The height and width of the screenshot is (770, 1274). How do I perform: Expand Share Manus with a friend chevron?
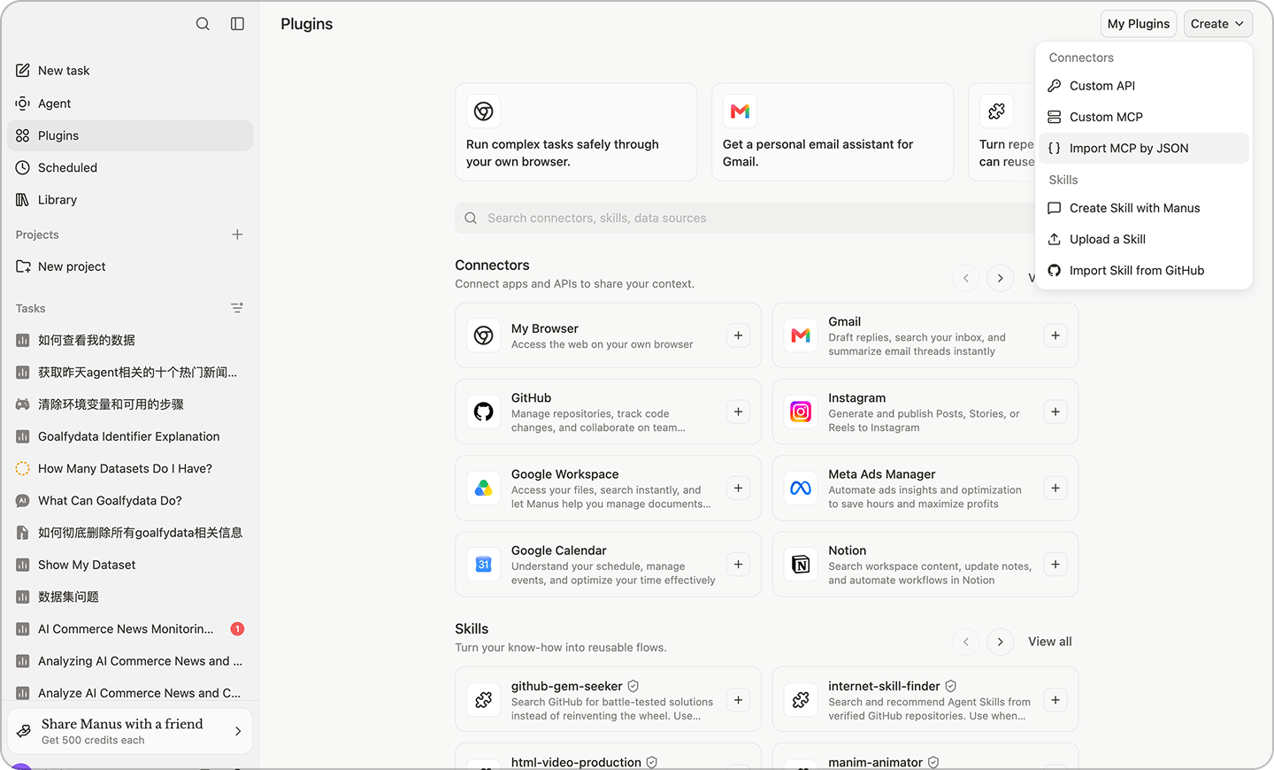click(238, 731)
